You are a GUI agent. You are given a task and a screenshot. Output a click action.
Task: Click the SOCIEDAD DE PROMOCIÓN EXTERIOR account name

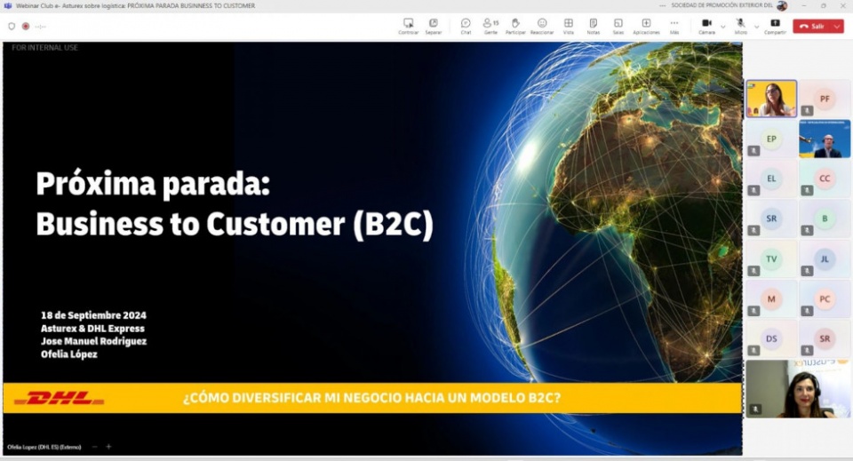tap(721, 5)
